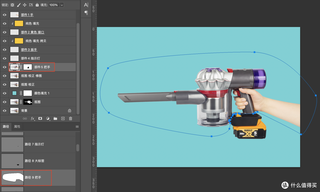Select the 部件 1 手 layer name
This screenshot has width=320, height=192.
[x=27, y=15]
